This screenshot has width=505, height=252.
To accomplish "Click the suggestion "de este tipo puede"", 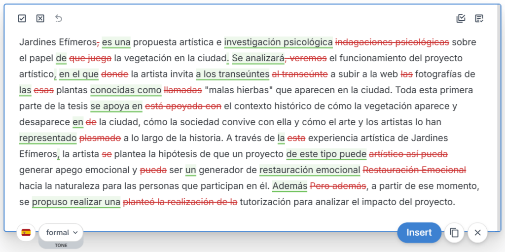I will click(x=326, y=154).
